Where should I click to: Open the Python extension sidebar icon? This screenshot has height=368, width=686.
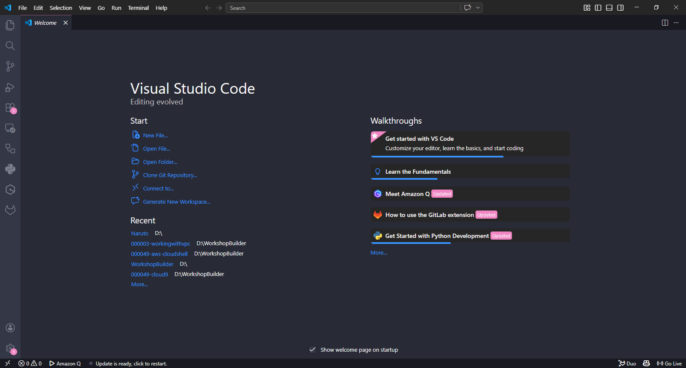pos(10,169)
